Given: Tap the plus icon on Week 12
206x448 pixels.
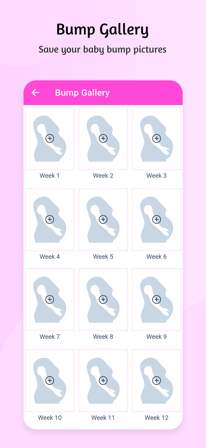Looking at the screenshot, I should tap(157, 381).
